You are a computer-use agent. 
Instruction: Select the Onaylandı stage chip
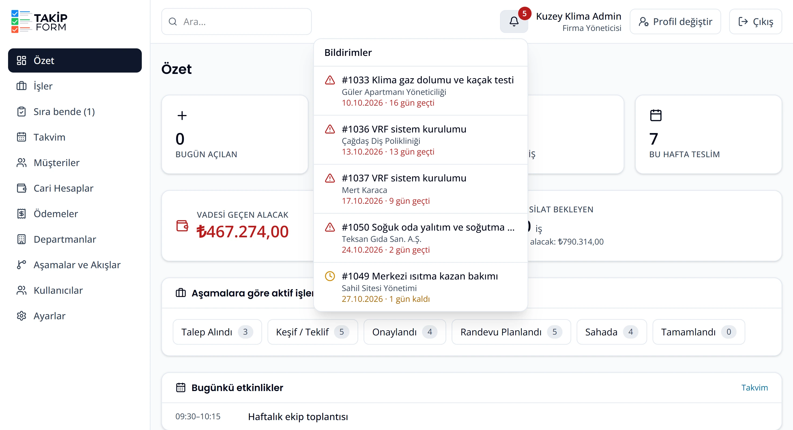pos(405,332)
